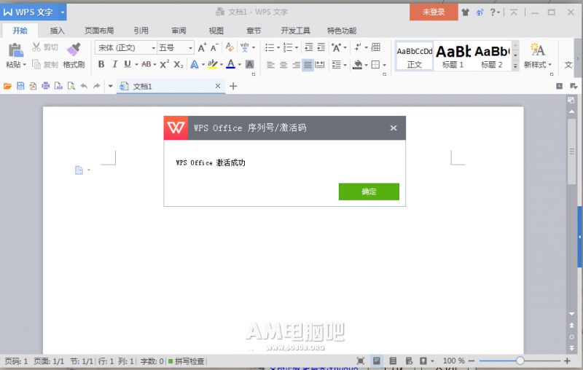
Task: Toggle superscript X² formatting
Action: 165,64
